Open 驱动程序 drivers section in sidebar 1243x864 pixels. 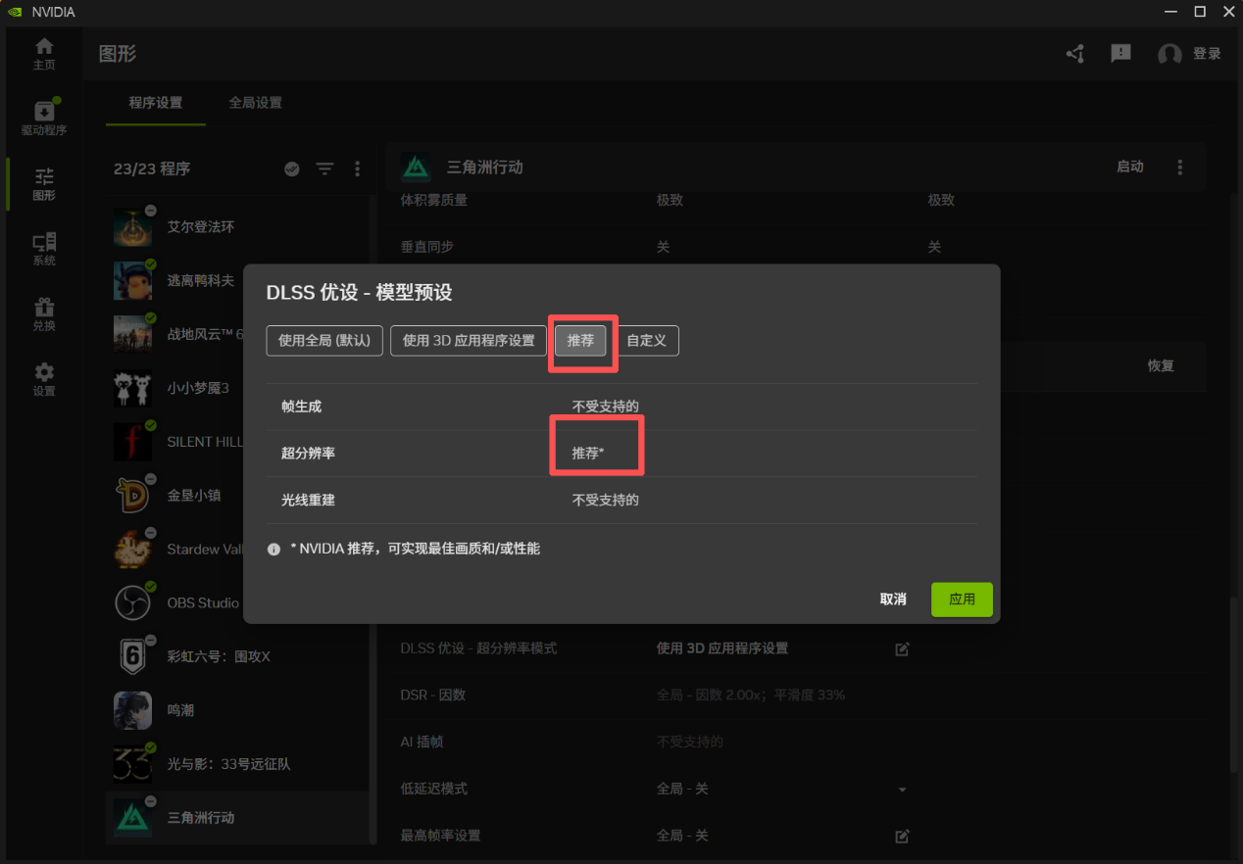[x=44, y=118]
